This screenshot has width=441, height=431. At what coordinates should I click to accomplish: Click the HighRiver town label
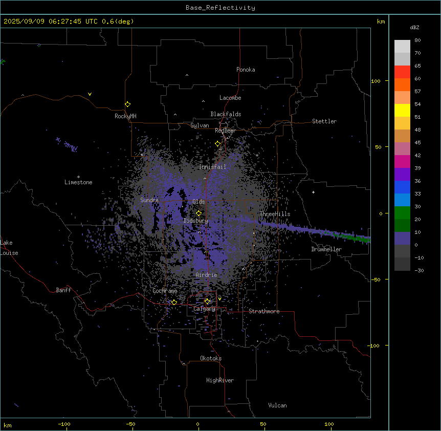tap(220, 380)
